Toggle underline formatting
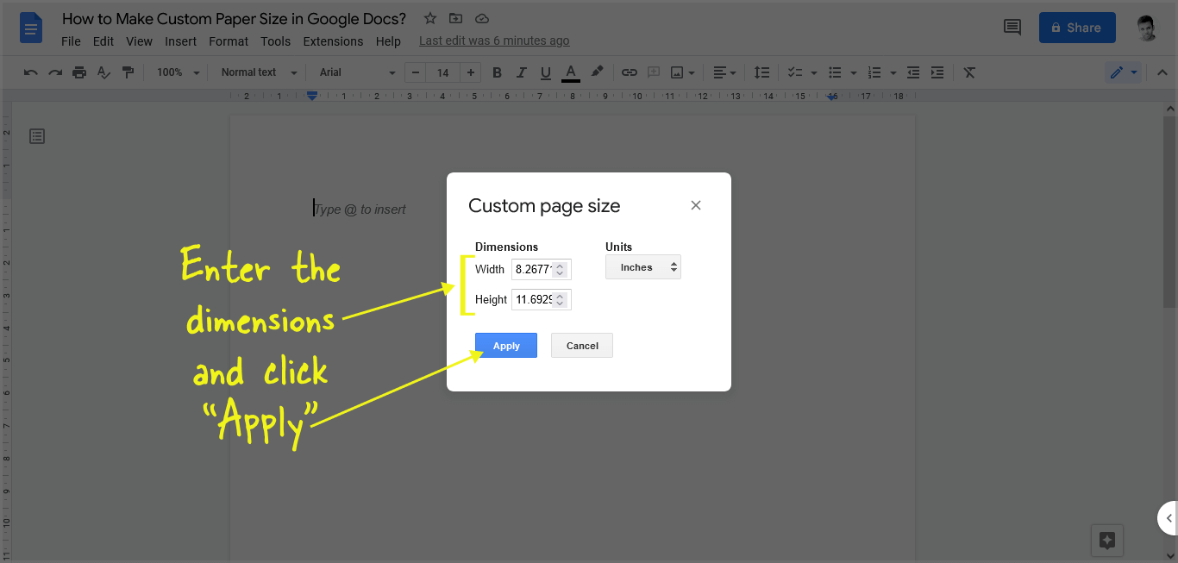The image size is (1178, 563). click(545, 72)
